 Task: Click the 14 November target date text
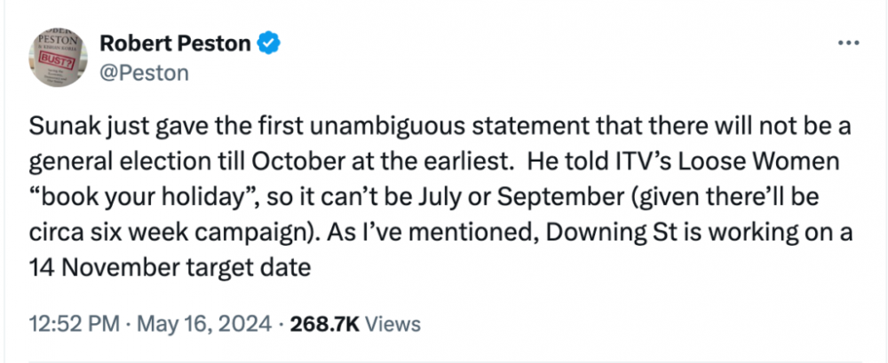click(170, 268)
